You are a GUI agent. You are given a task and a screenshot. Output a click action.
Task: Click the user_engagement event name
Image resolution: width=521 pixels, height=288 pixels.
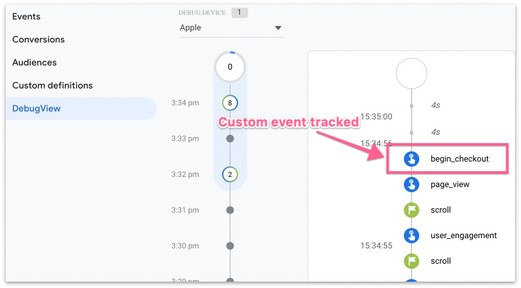click(x=464, y=236)
